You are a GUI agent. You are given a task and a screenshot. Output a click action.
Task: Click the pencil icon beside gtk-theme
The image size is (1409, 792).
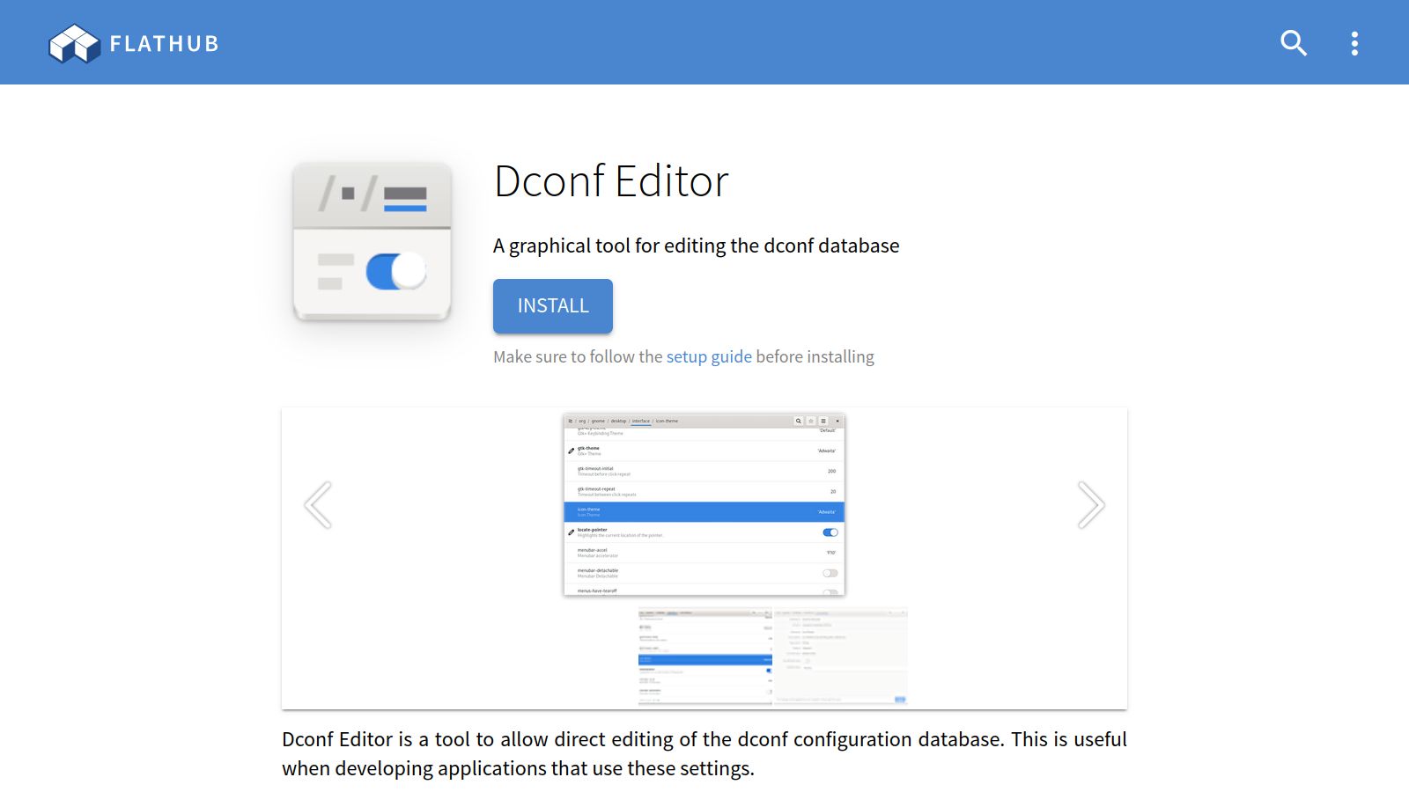pyautogui.click(x=572, y=451)
